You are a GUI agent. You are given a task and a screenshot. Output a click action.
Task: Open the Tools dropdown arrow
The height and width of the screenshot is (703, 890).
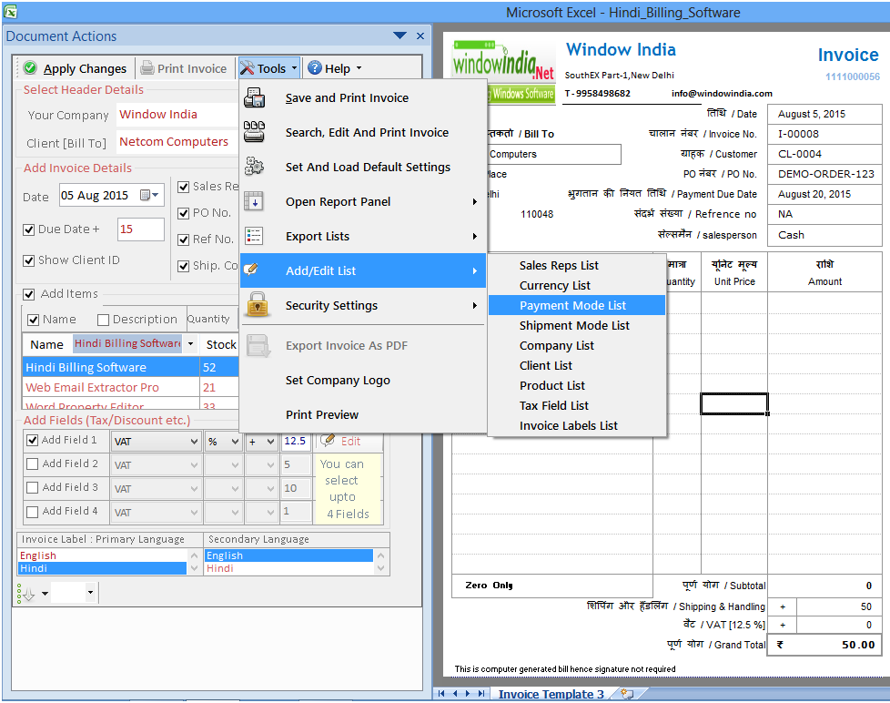[294, 68]
